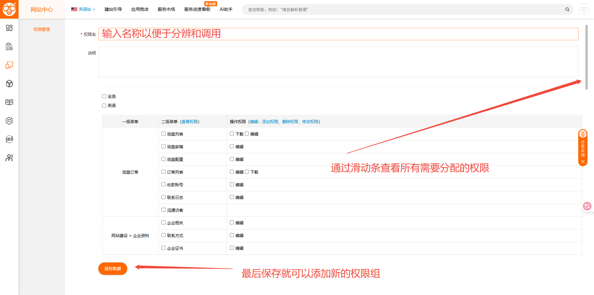Image resolution: width=594 pixels, height=295 pixels.
Task: Click the SEO icon in left sidebar
Action: (x=9, y=139)
